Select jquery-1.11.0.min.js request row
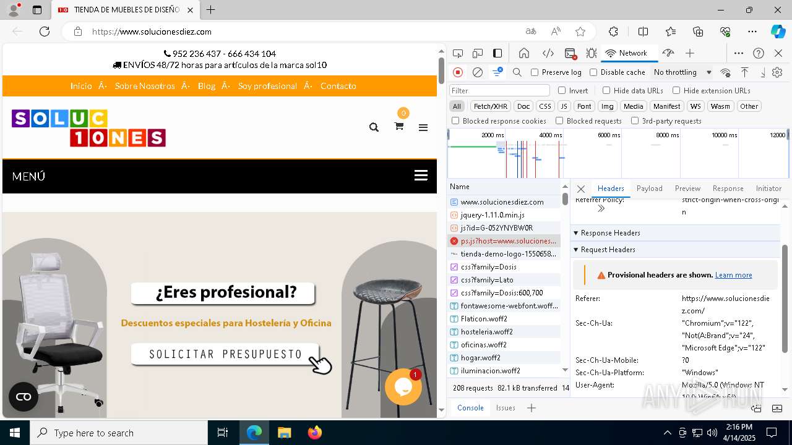Screen dimensions: 792x445 click(x=504, y=215)
